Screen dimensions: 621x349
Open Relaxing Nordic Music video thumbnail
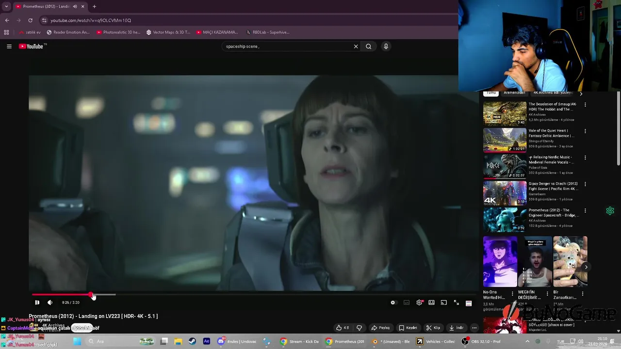[x=505, y=166]
